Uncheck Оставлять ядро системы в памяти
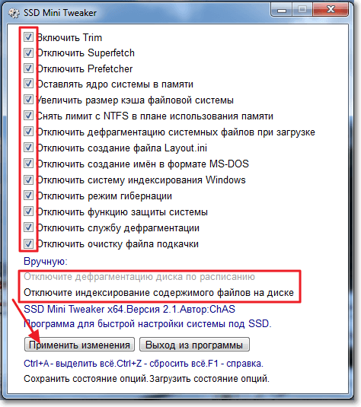This screenshot has height=407, width=361. (28, 84)
